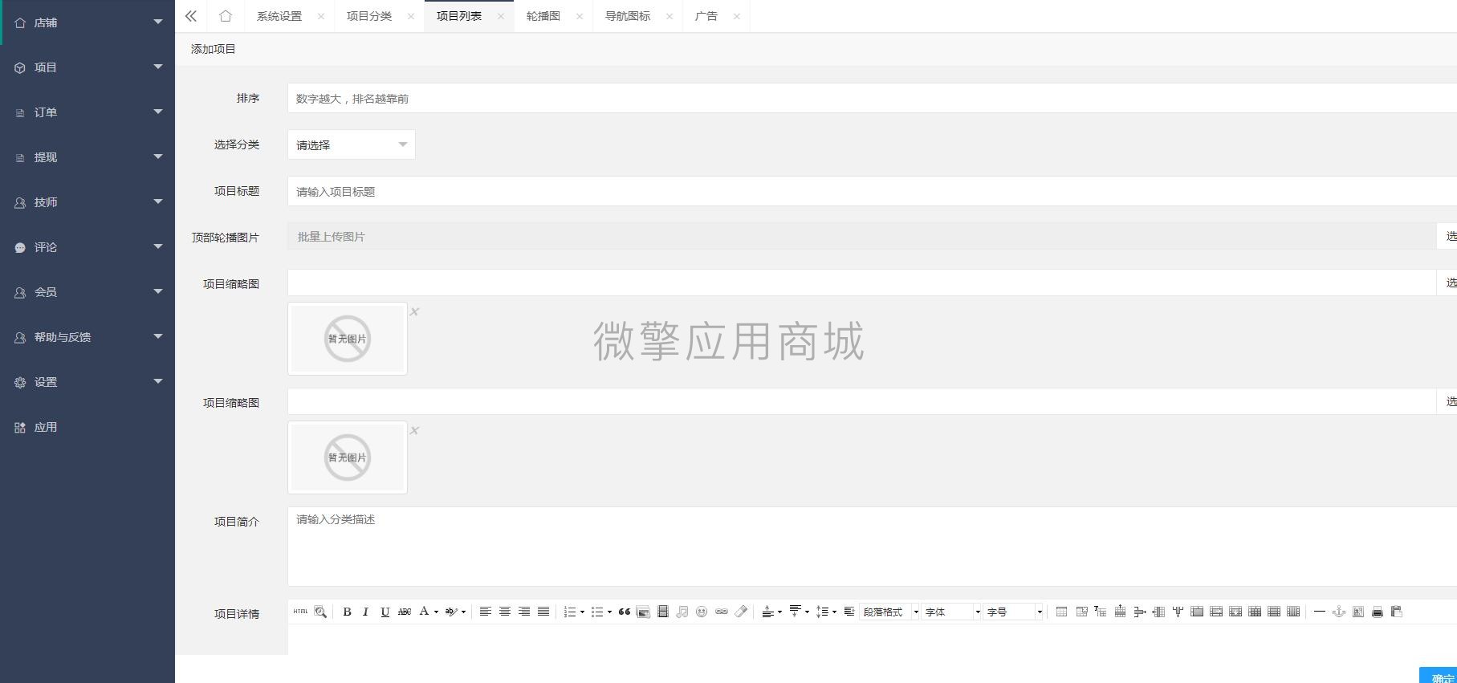Click the font color letter A icon
The height and width of the screenshot is (683, 1457).
pyautogui.click(x=424, y=612)
